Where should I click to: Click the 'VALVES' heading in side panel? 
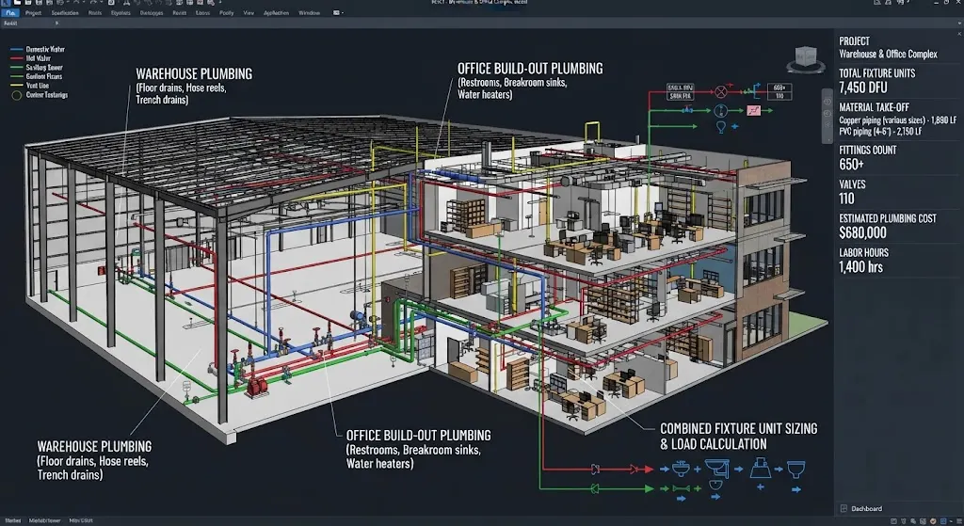(852, 184)
